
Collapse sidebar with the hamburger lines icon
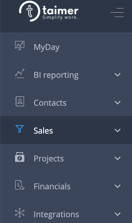[x=117, y=12]
